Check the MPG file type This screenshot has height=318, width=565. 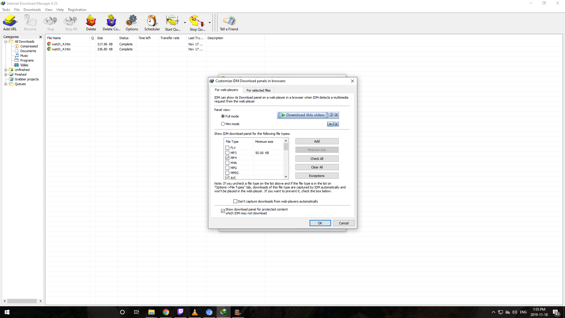[x=227, y=168]
